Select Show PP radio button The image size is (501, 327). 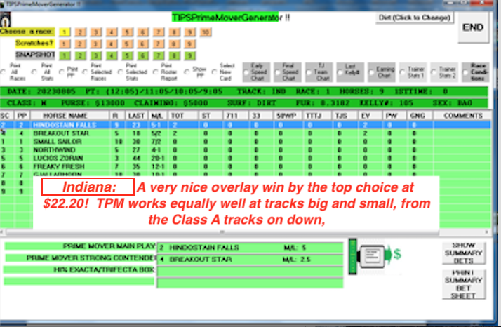(x=187, y=72)
